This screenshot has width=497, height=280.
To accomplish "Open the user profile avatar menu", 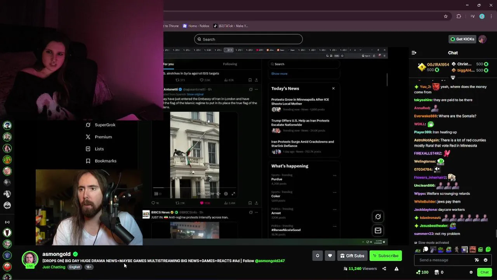I will tap(482, 39).
